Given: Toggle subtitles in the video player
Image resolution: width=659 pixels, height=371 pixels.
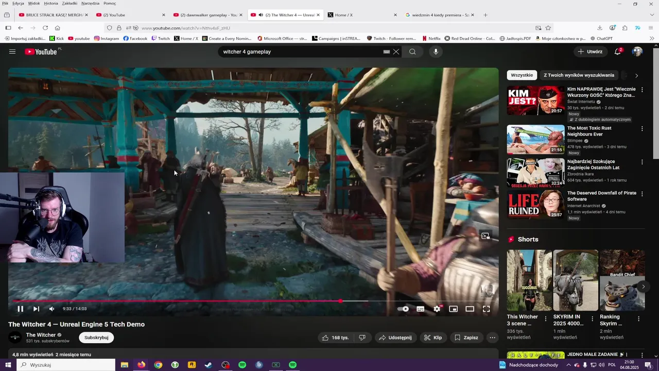Looking at the screenshot, I should (421, 309).
